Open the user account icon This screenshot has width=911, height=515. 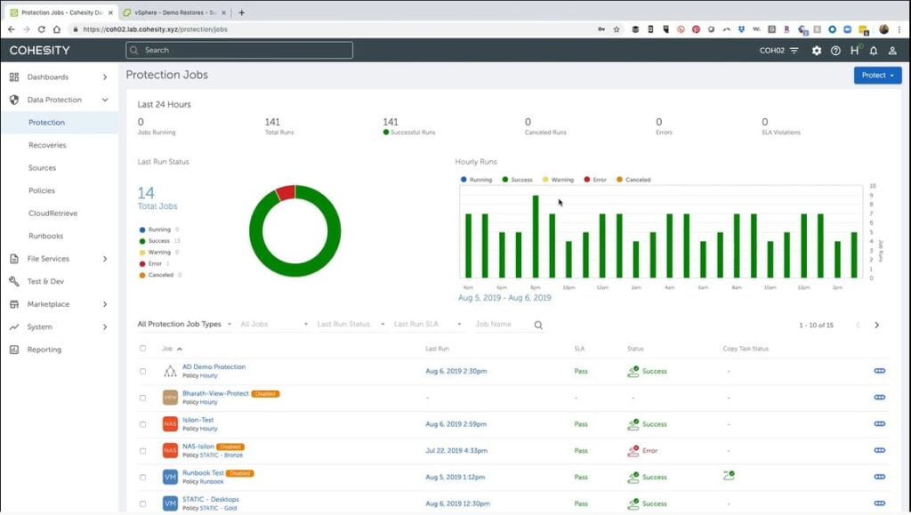point(892,51)
